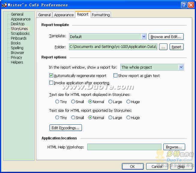The height and width of the screenshot is (173, 196).
Task: Switch to the Appearance tab
Action: coord(64,15)
